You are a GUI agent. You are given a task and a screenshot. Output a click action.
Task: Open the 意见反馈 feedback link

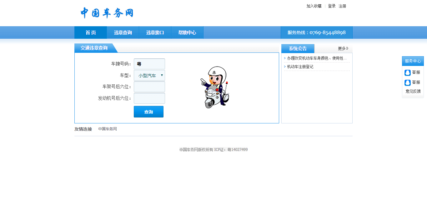(x=413, y=92)
